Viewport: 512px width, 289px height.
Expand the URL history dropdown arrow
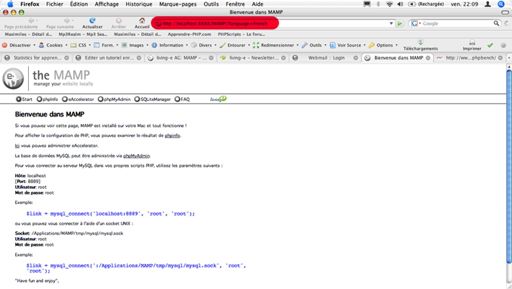point(391,24)
